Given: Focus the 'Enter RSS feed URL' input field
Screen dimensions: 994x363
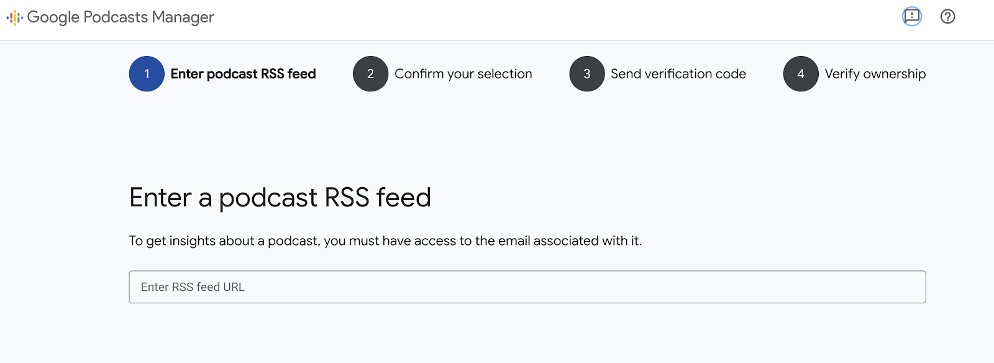Looking at the screenshot, I should click(x=527, y=287).
